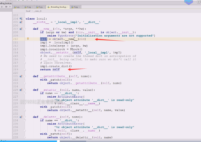Close the t2.py tab
Image resolution: width=201 pixels, height=142 pixels.
tap(44, 7)
